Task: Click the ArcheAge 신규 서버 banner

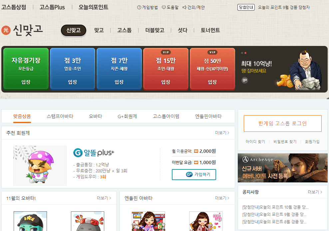Action: 282,168
